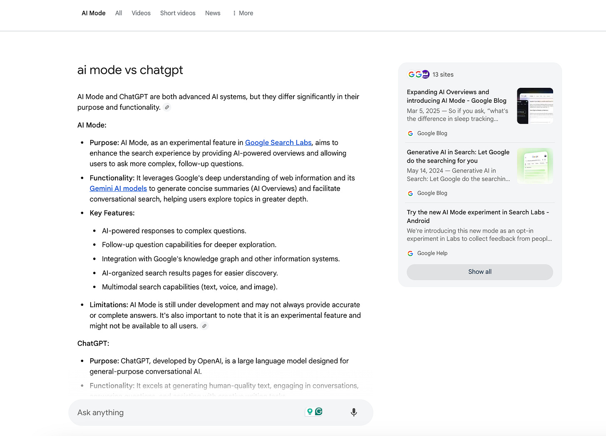This screenshot has width=606, height=436.
Task: Click the AI-organized search results bullet
Action: tap(190, 273)
